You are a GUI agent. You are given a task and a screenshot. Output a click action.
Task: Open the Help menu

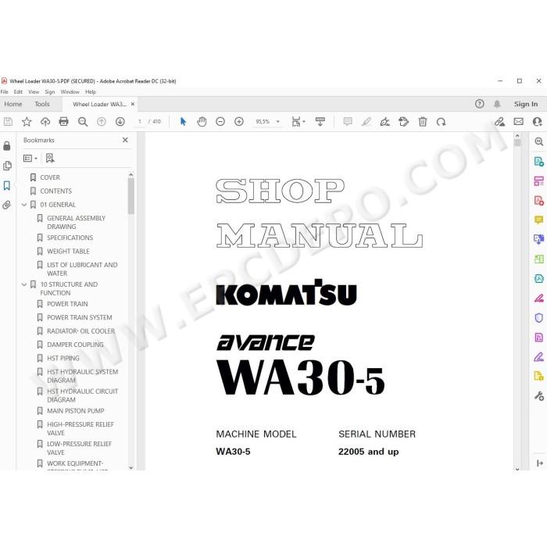[x=91, y=91]
